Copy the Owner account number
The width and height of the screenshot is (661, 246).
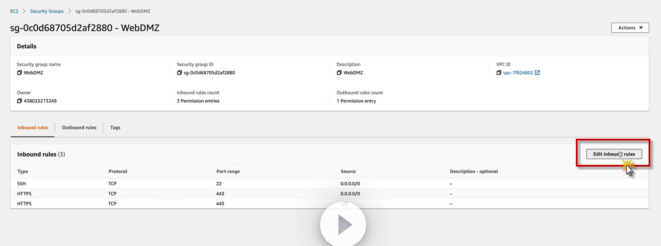point(19,101)
